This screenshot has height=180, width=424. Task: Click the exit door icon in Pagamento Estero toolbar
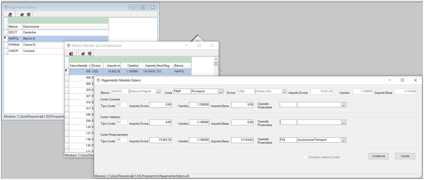pos(28,14)
